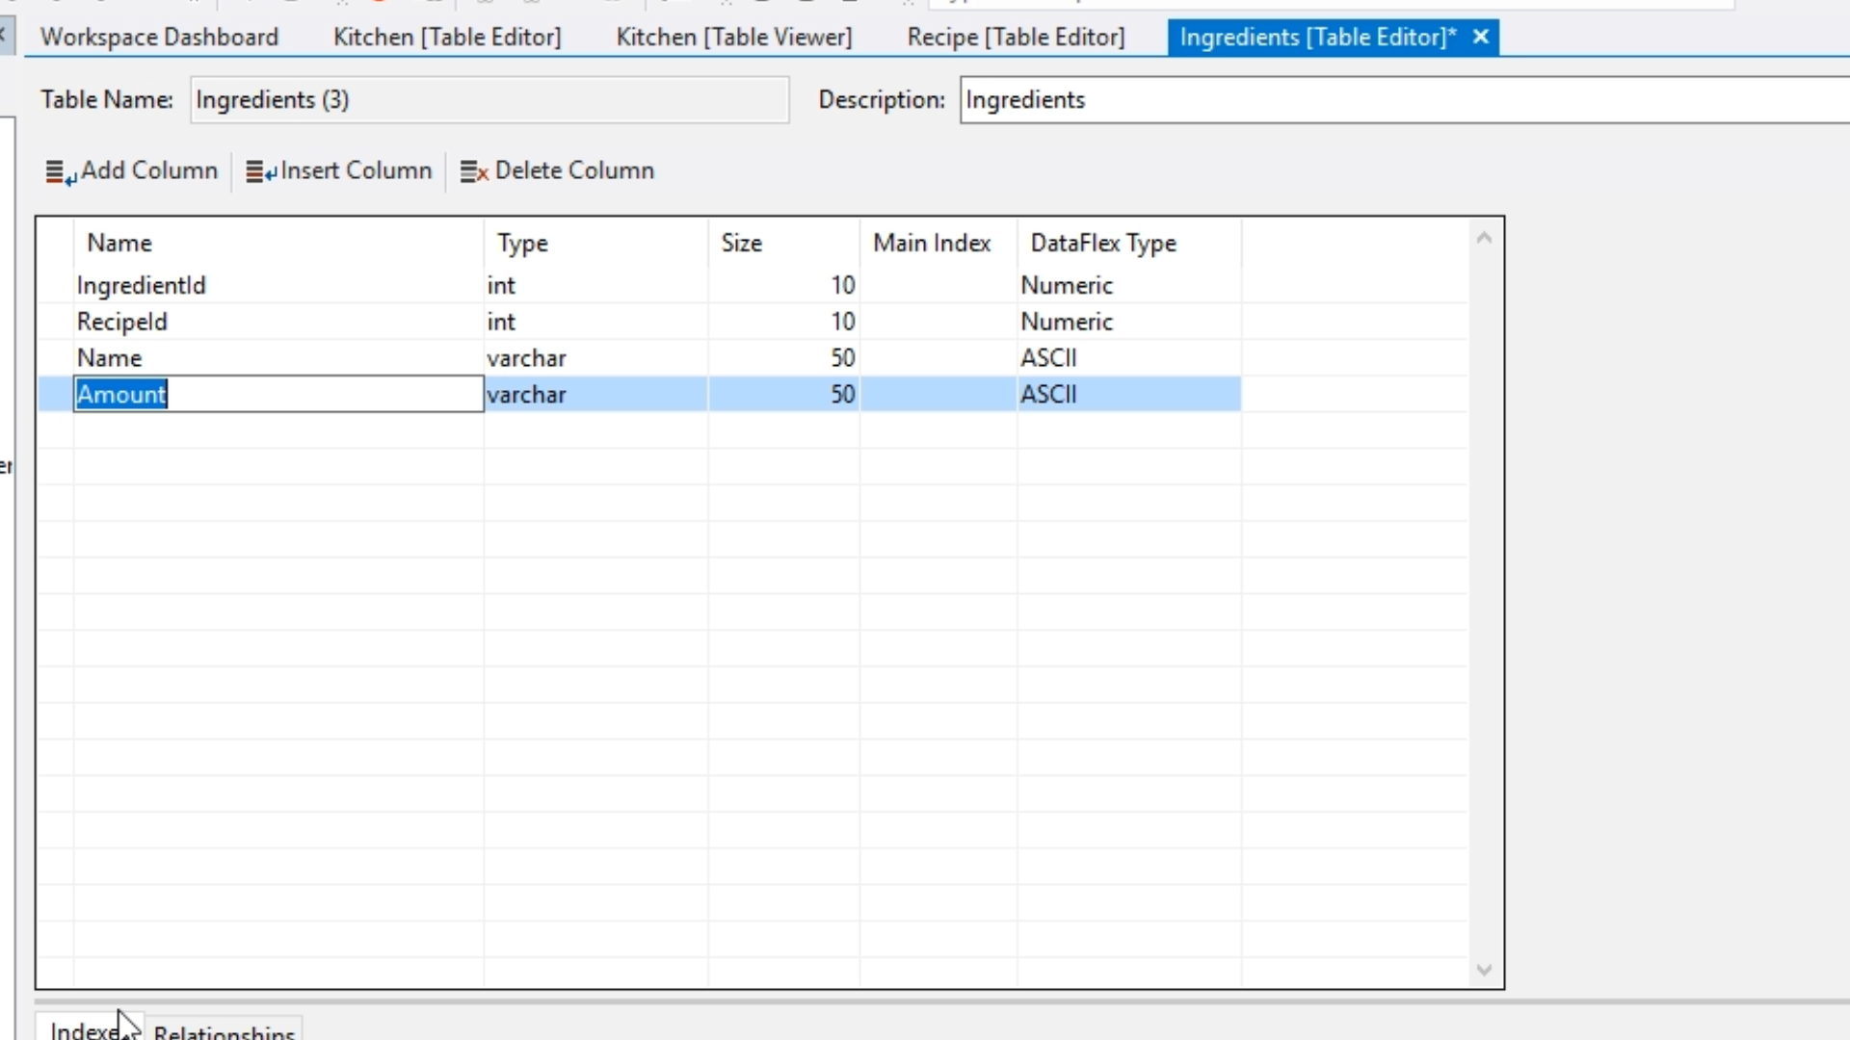This screenshot has height=1040, width=1850.
Task: Click the Add Column icon
Action: [61, 172]
